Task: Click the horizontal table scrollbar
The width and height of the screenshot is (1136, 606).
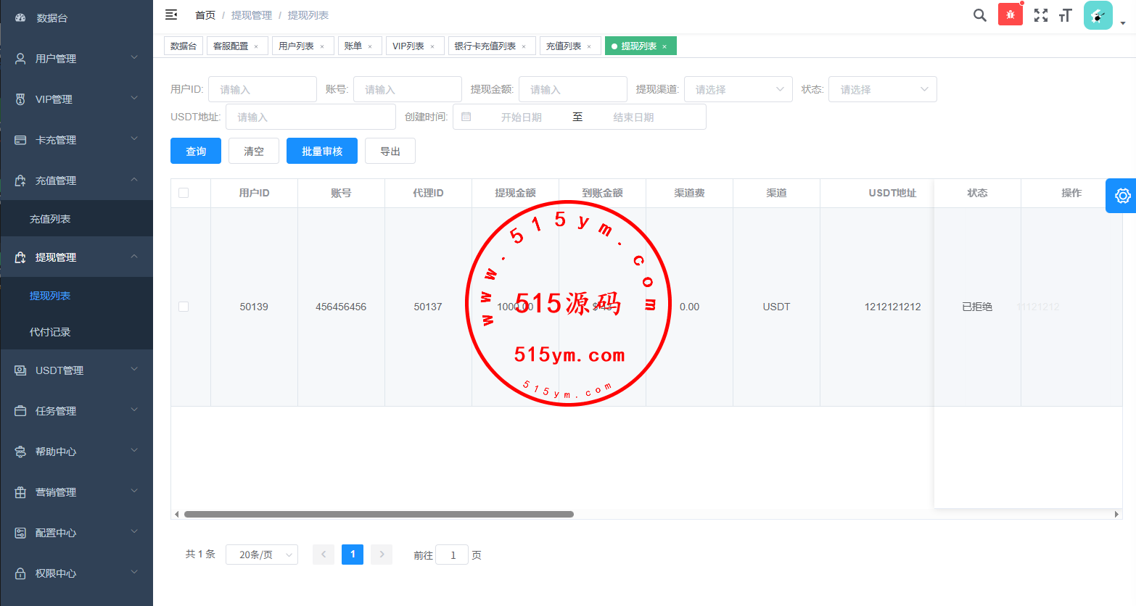Action: tap(379, 514)
